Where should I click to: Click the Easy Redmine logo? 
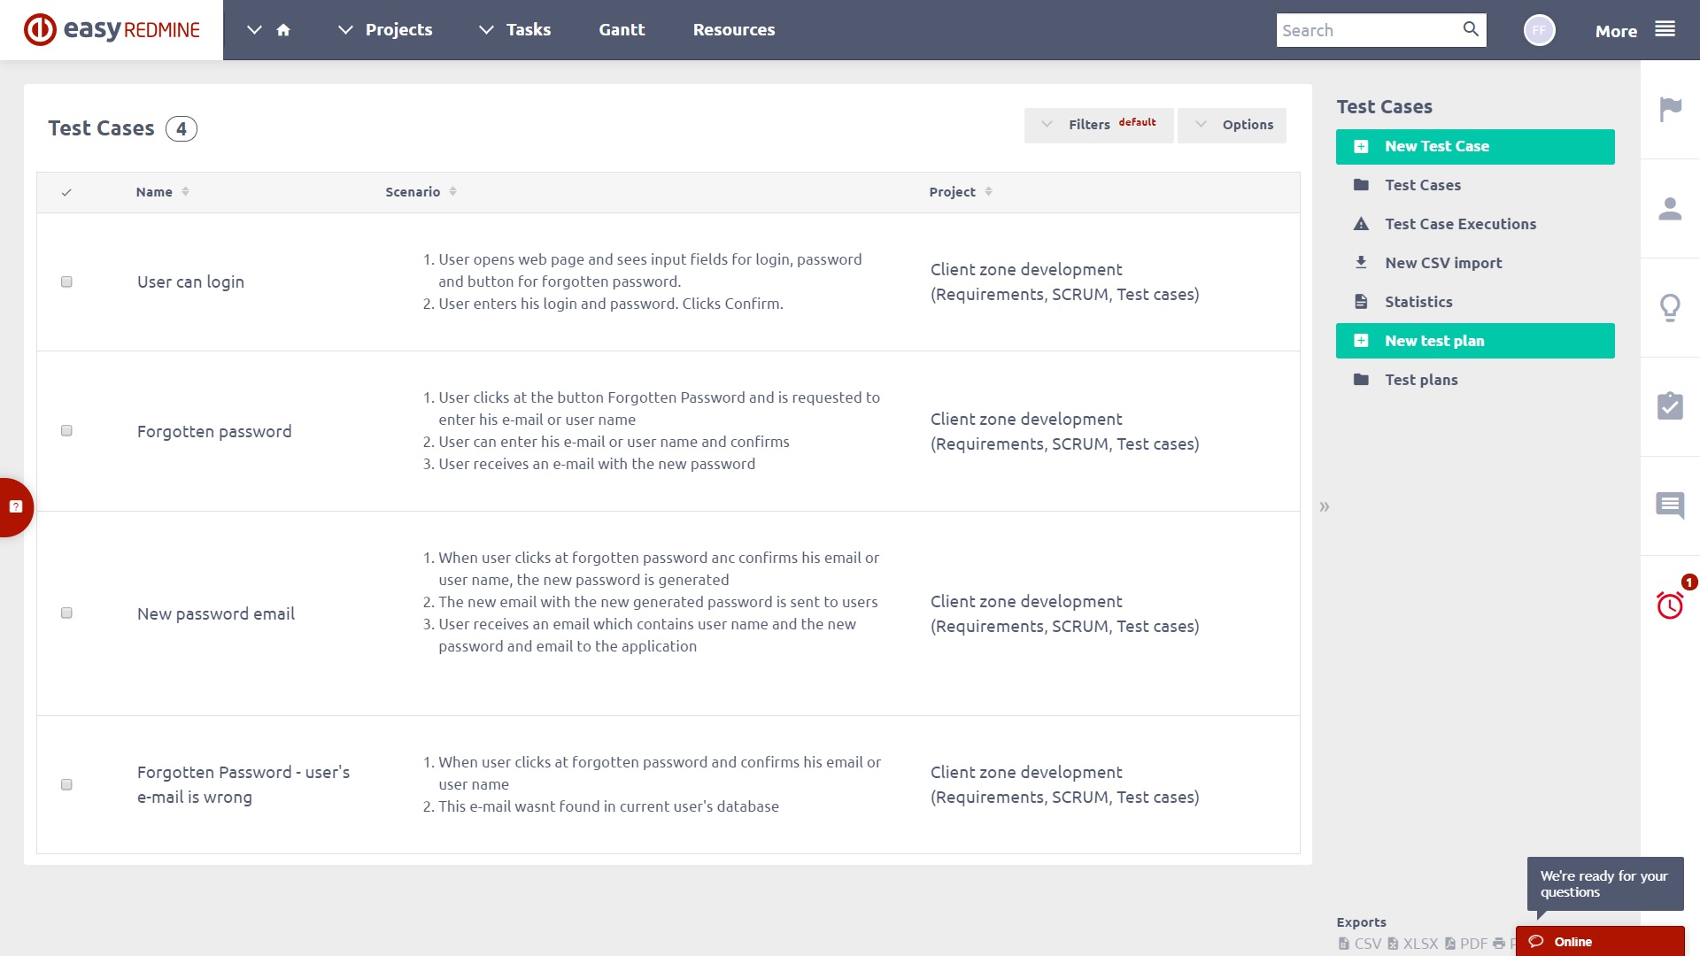tap(112, 30)
